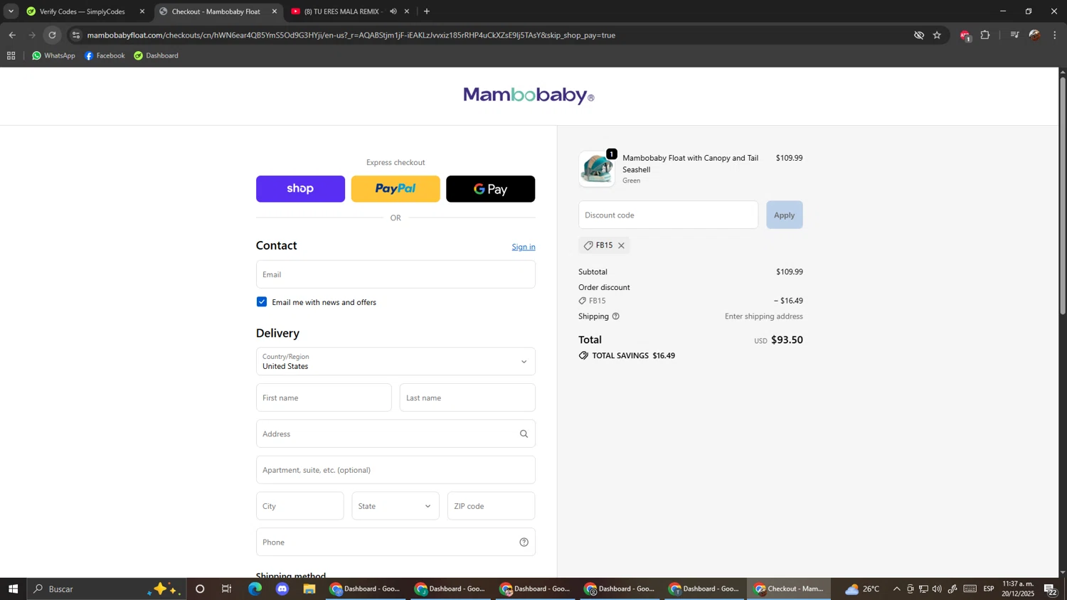The width and height of the screenshot is (1067, 600).
Task: Open volume control in system tray
Action: pos(937,589)
